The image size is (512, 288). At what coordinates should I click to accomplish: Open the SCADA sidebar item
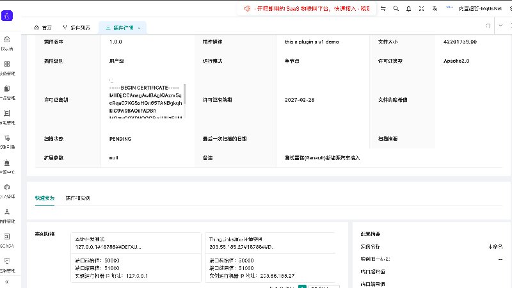coord(7,241)
